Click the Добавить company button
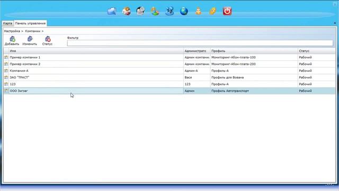Screen dimensions: 339x191 12,41
